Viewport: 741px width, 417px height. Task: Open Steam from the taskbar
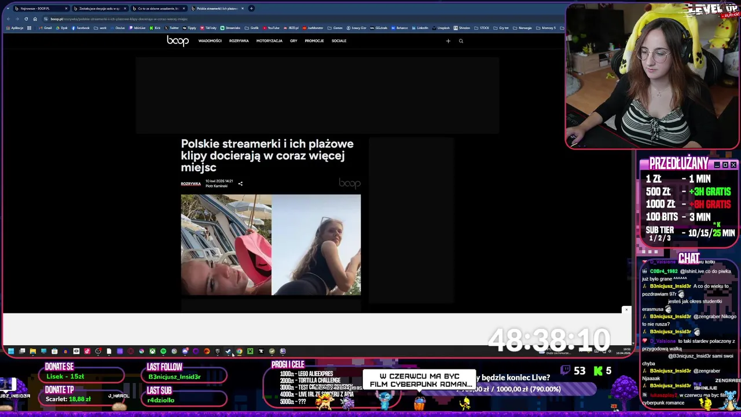(x=228, y=351)
